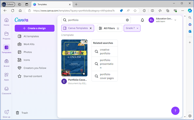Open the Apps panel
The image size is (194, 120).
tap(6, 77)
